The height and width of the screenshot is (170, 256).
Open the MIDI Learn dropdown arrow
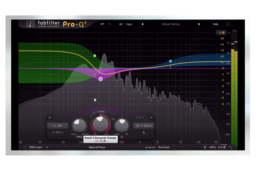tap(47, 147)
